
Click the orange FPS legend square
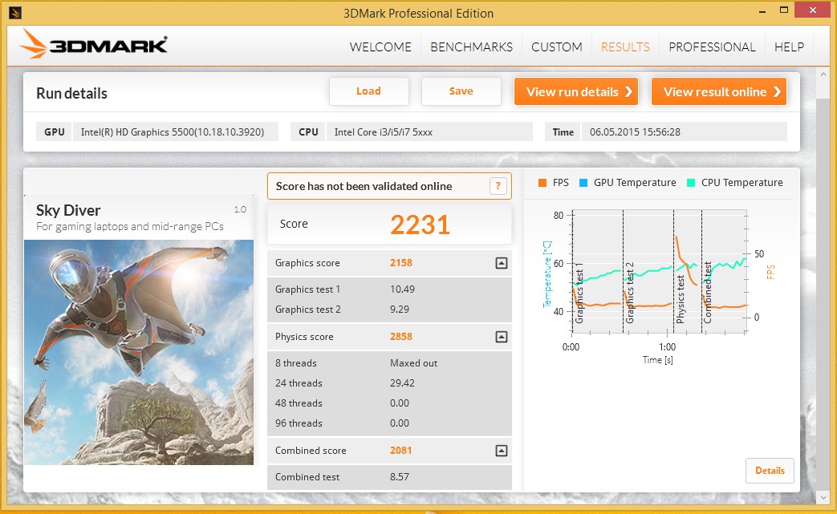[x=542, y=183]
